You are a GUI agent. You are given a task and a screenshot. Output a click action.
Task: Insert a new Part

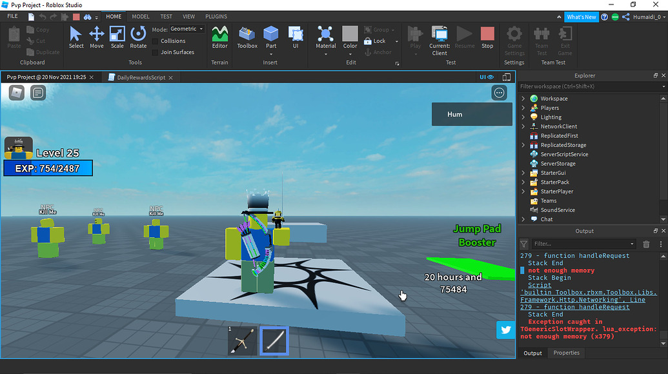(x=270, y=37)
